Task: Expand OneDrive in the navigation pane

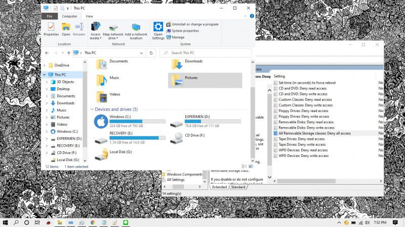Action: pyautogui.click(x=45, y=66)
